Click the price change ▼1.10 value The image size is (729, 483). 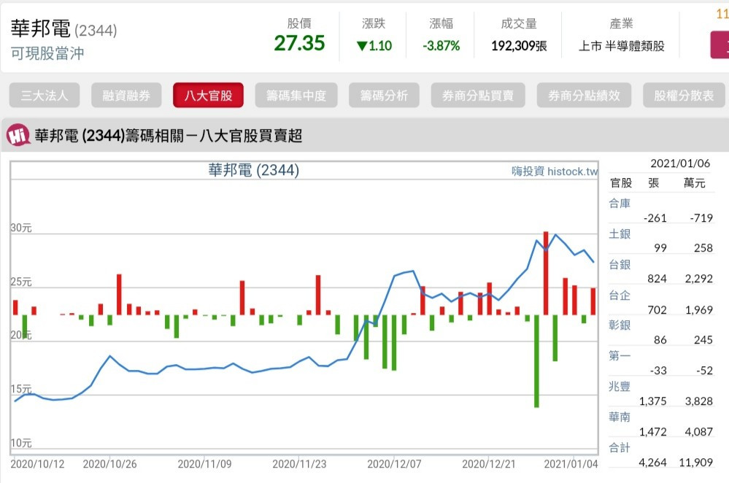[x=374, y=45]
